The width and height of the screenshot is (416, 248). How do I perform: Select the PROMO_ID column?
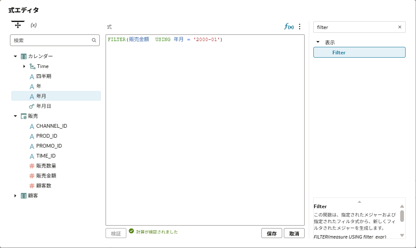click(x=49, y=146)
